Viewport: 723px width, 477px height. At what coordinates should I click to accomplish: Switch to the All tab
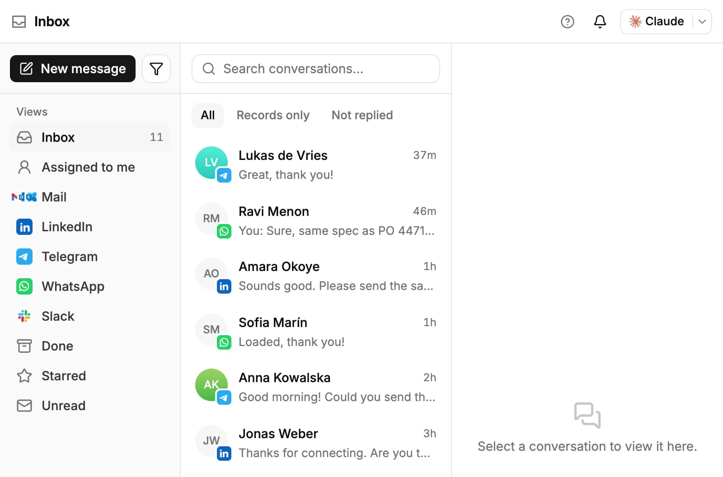click(x=208, y=116)
